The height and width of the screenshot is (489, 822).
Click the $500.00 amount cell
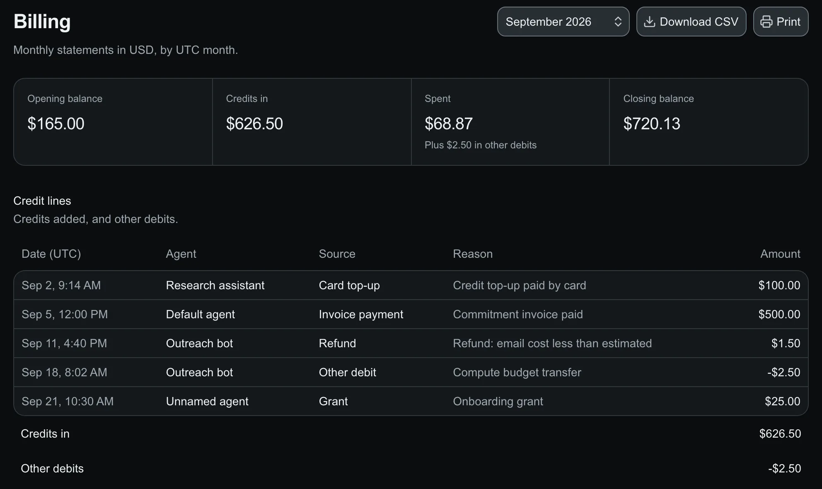coord(779,314)
